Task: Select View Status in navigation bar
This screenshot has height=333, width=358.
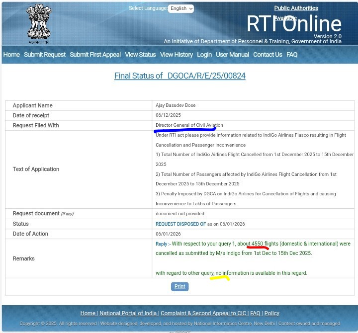Action: (x=140, y=55)
